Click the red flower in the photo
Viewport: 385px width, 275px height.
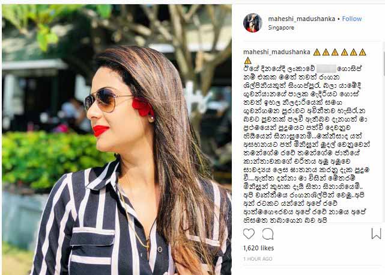coord(142,107)
